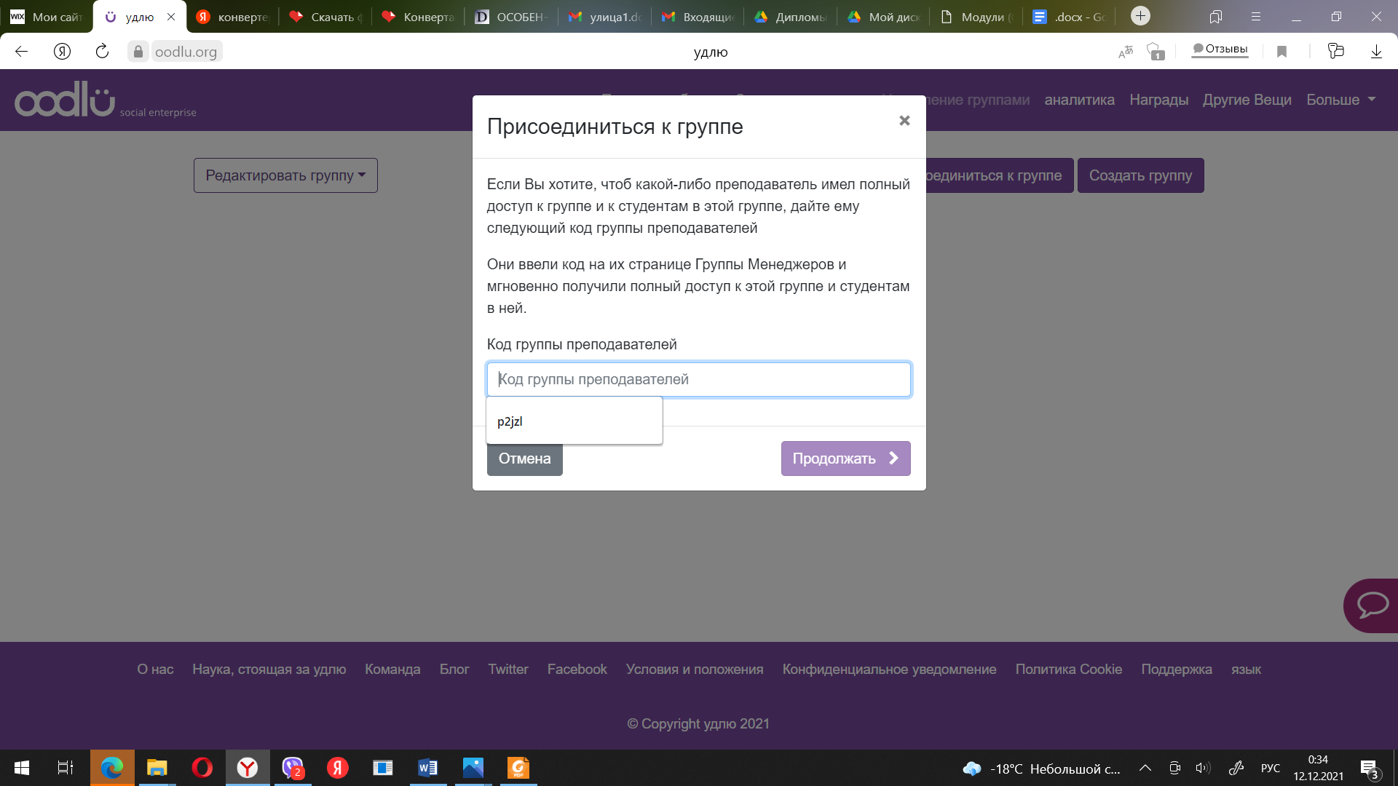
Task: Click the oodlu logo
Action: [66, 100]
